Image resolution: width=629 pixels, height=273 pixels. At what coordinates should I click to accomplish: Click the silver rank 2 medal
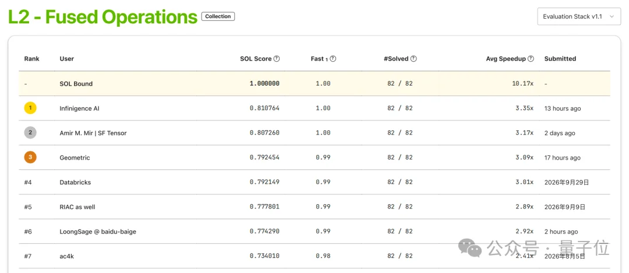(x=30, y=133)
